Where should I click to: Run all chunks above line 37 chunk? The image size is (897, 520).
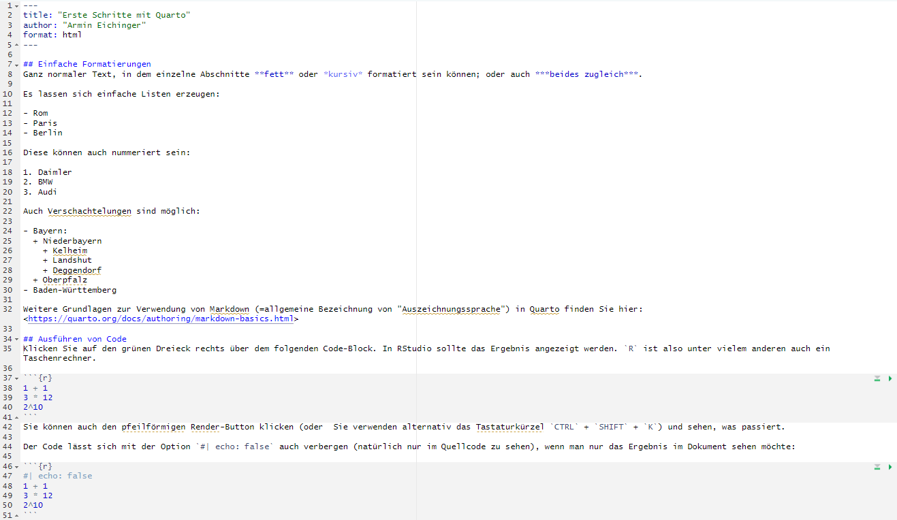877,378
